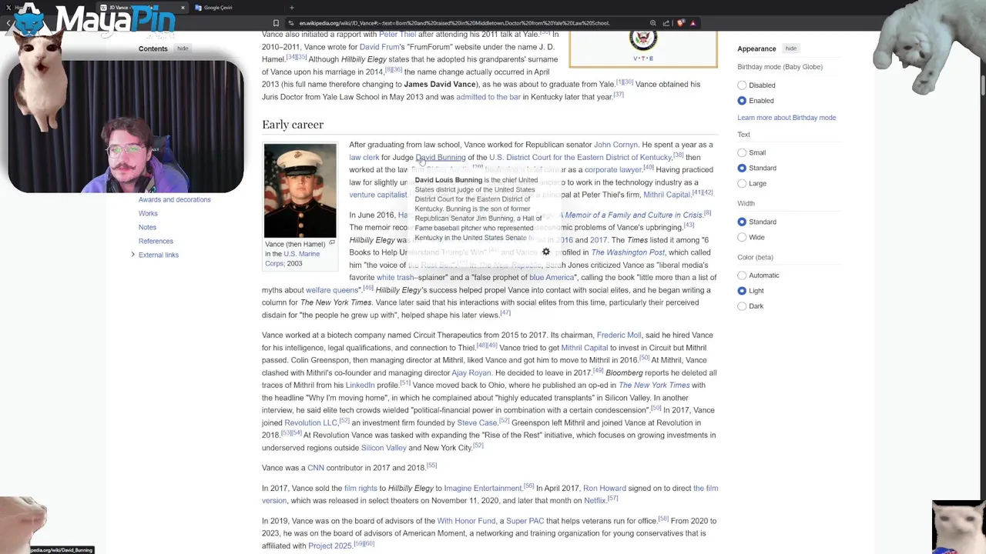Open the welfare queens link
The height and width of the screenshot is (554, 986).
coord(332,290)
